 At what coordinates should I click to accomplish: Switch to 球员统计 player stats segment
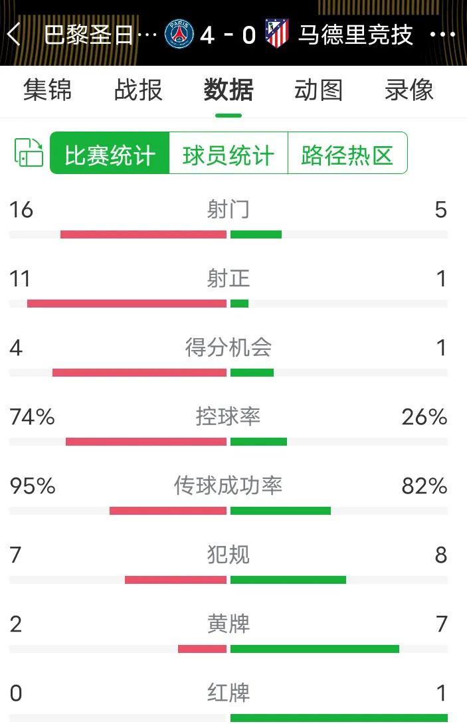[229, 153]
